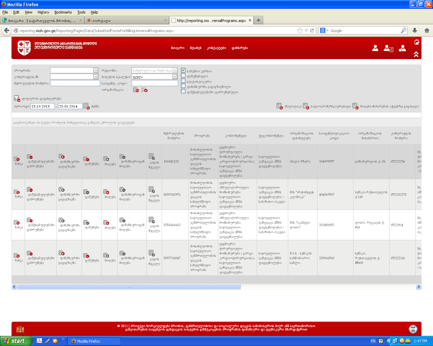Image resolution: width=433 pixels, height=346 pixels.
Task: Click ვადის შეცვლა icon in second row
Action: pos(152,190)
